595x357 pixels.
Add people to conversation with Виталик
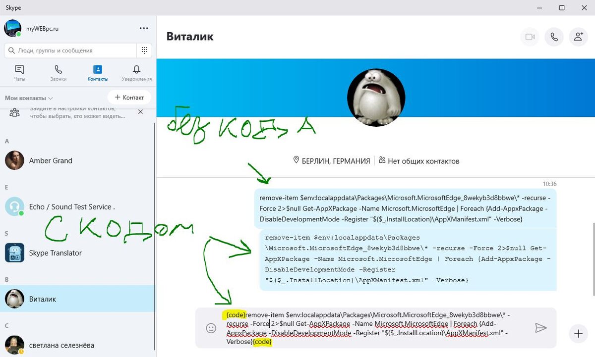pos(578,37)
